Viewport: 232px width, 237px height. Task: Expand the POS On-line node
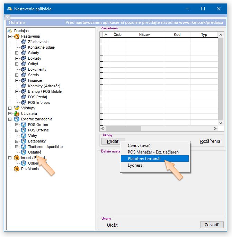pyautogui.click(x=17, y=125)
